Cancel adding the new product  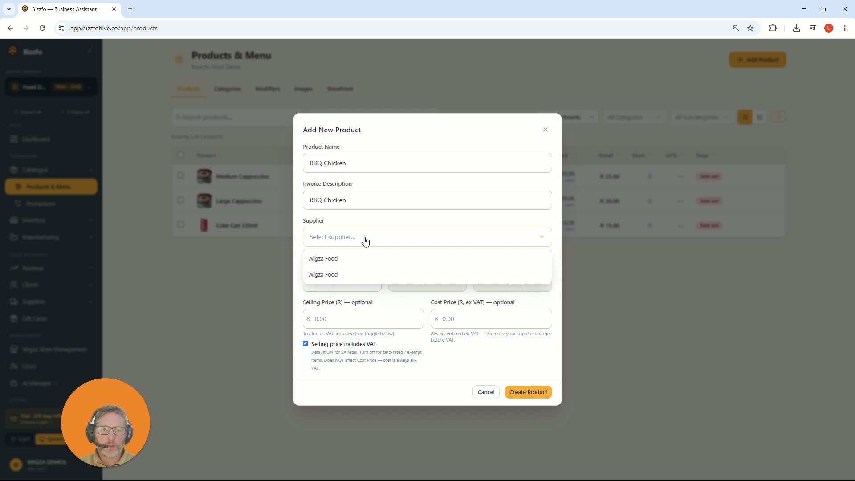[x=486, y=392]
